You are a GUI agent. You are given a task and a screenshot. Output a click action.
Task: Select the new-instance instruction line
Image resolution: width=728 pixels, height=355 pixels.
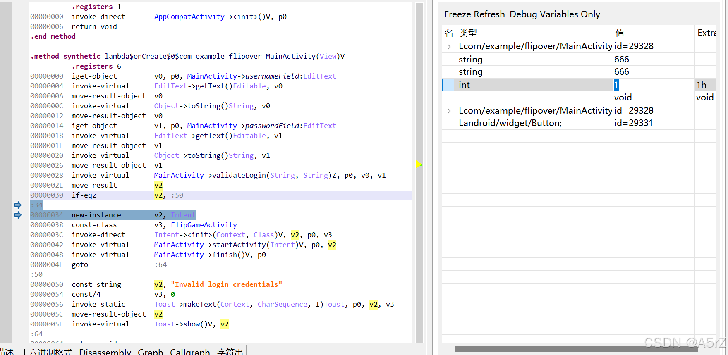tap(113, 215)
